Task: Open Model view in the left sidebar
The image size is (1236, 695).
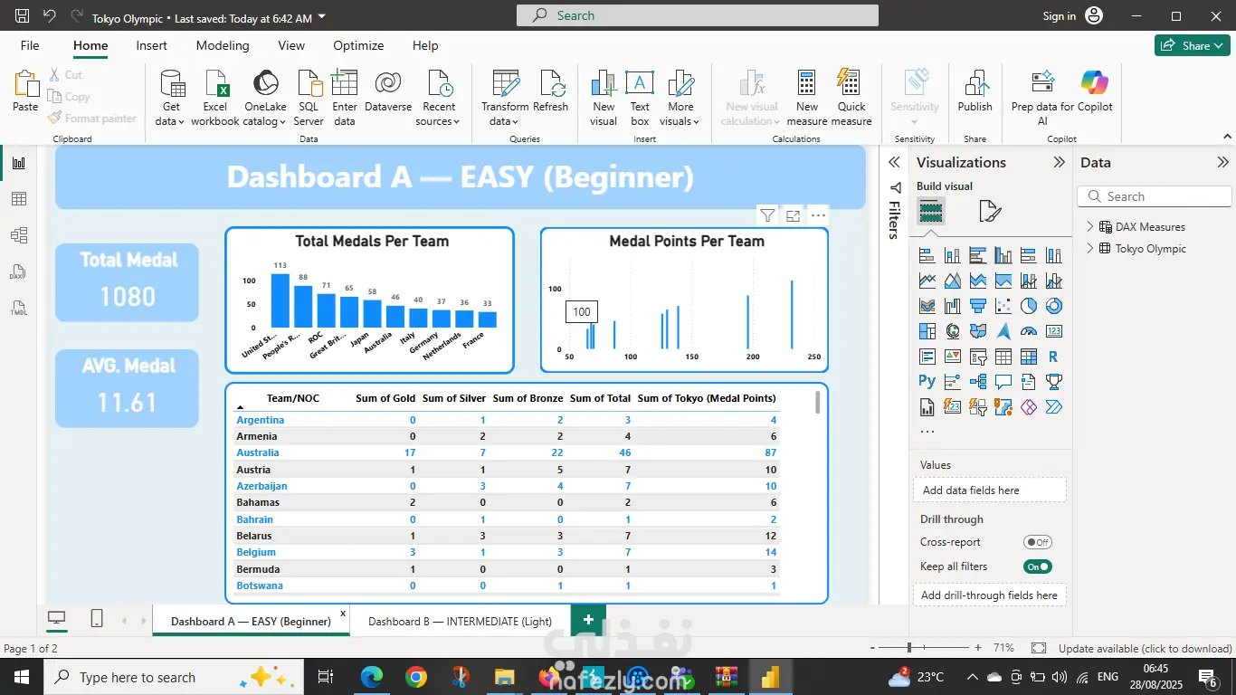Action: (x=19, y=235)
